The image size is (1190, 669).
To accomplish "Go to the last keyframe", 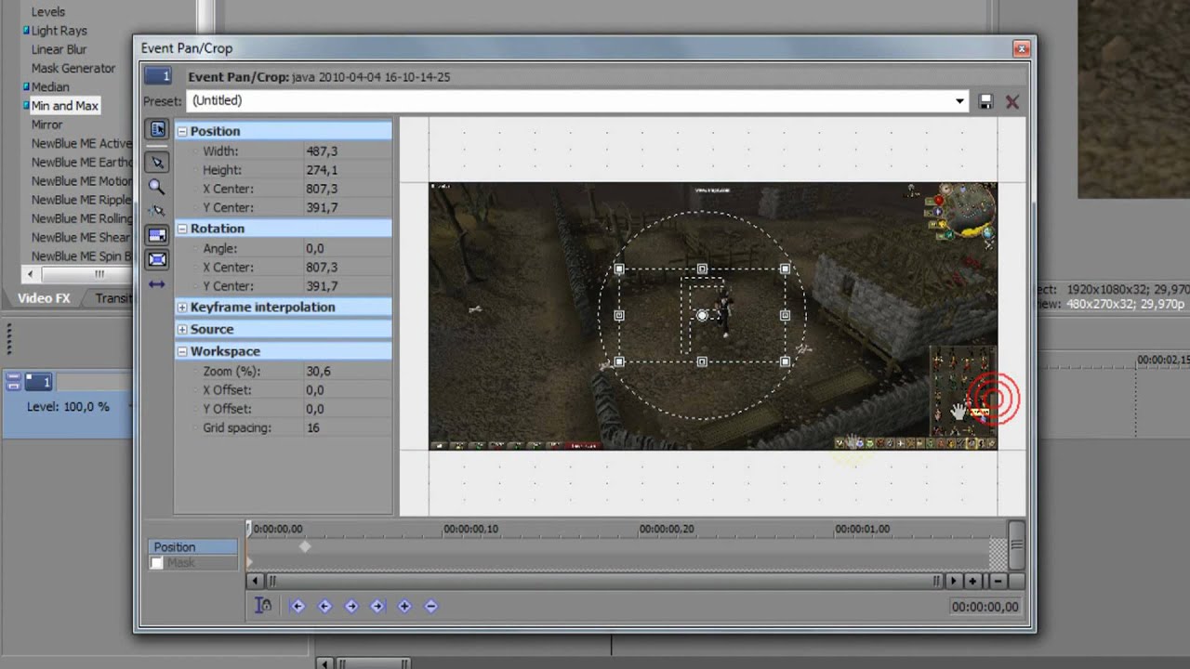I will click(377, 606).
